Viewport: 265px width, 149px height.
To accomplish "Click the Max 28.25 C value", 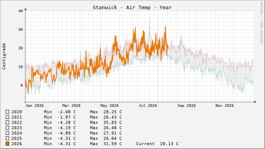I will click(106, 112).
